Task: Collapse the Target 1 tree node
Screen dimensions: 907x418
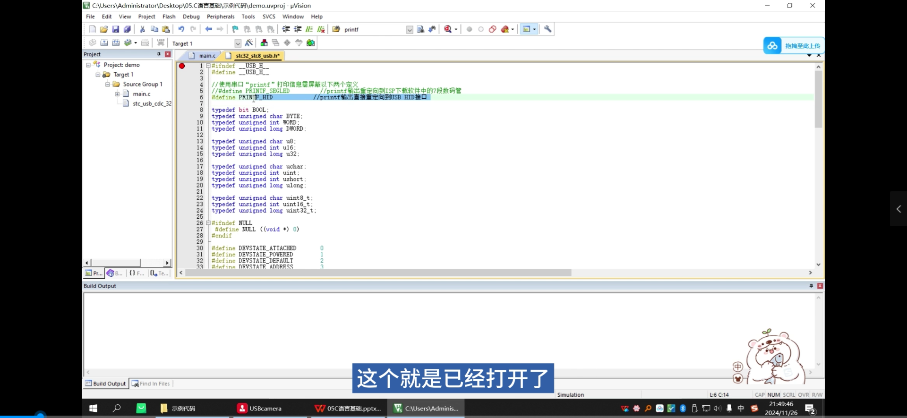Action: tap(98, 75)
